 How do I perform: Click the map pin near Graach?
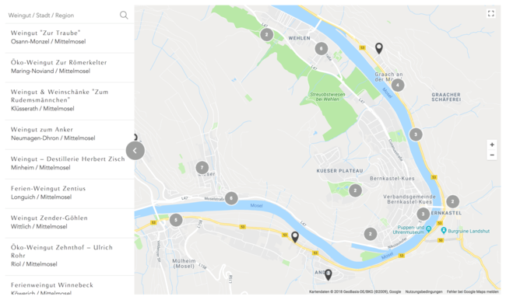point(379,48)
